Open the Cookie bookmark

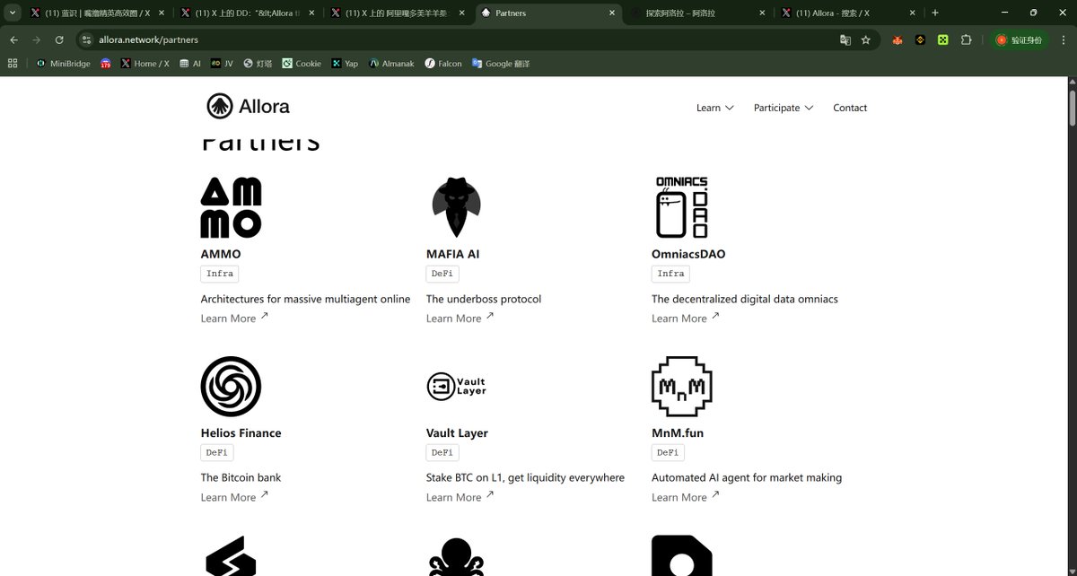(302, 64)
